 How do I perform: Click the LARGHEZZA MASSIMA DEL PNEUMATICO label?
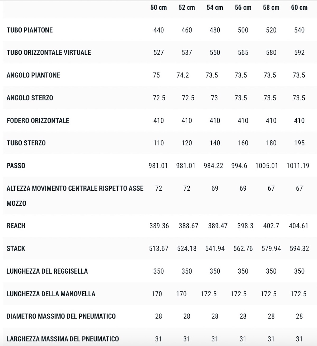point(63,339)
